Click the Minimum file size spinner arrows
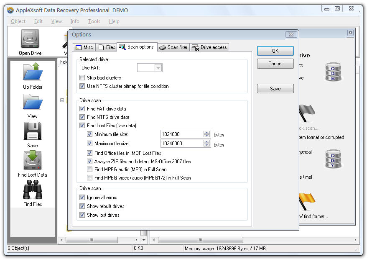The width and height of the screenshot is (372, 267). [206, 134]
